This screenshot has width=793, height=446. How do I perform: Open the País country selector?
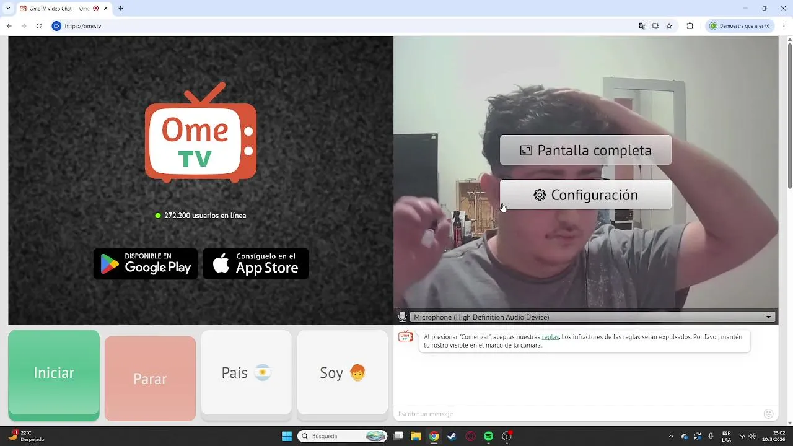247,372
